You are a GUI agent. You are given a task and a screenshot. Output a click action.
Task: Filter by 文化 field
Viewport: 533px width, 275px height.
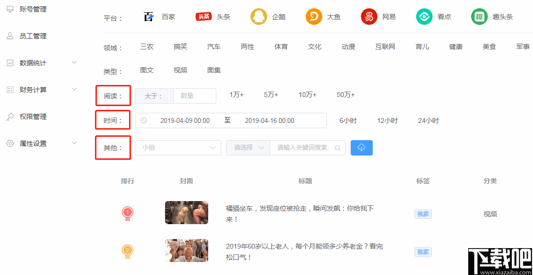click(315, 47)
